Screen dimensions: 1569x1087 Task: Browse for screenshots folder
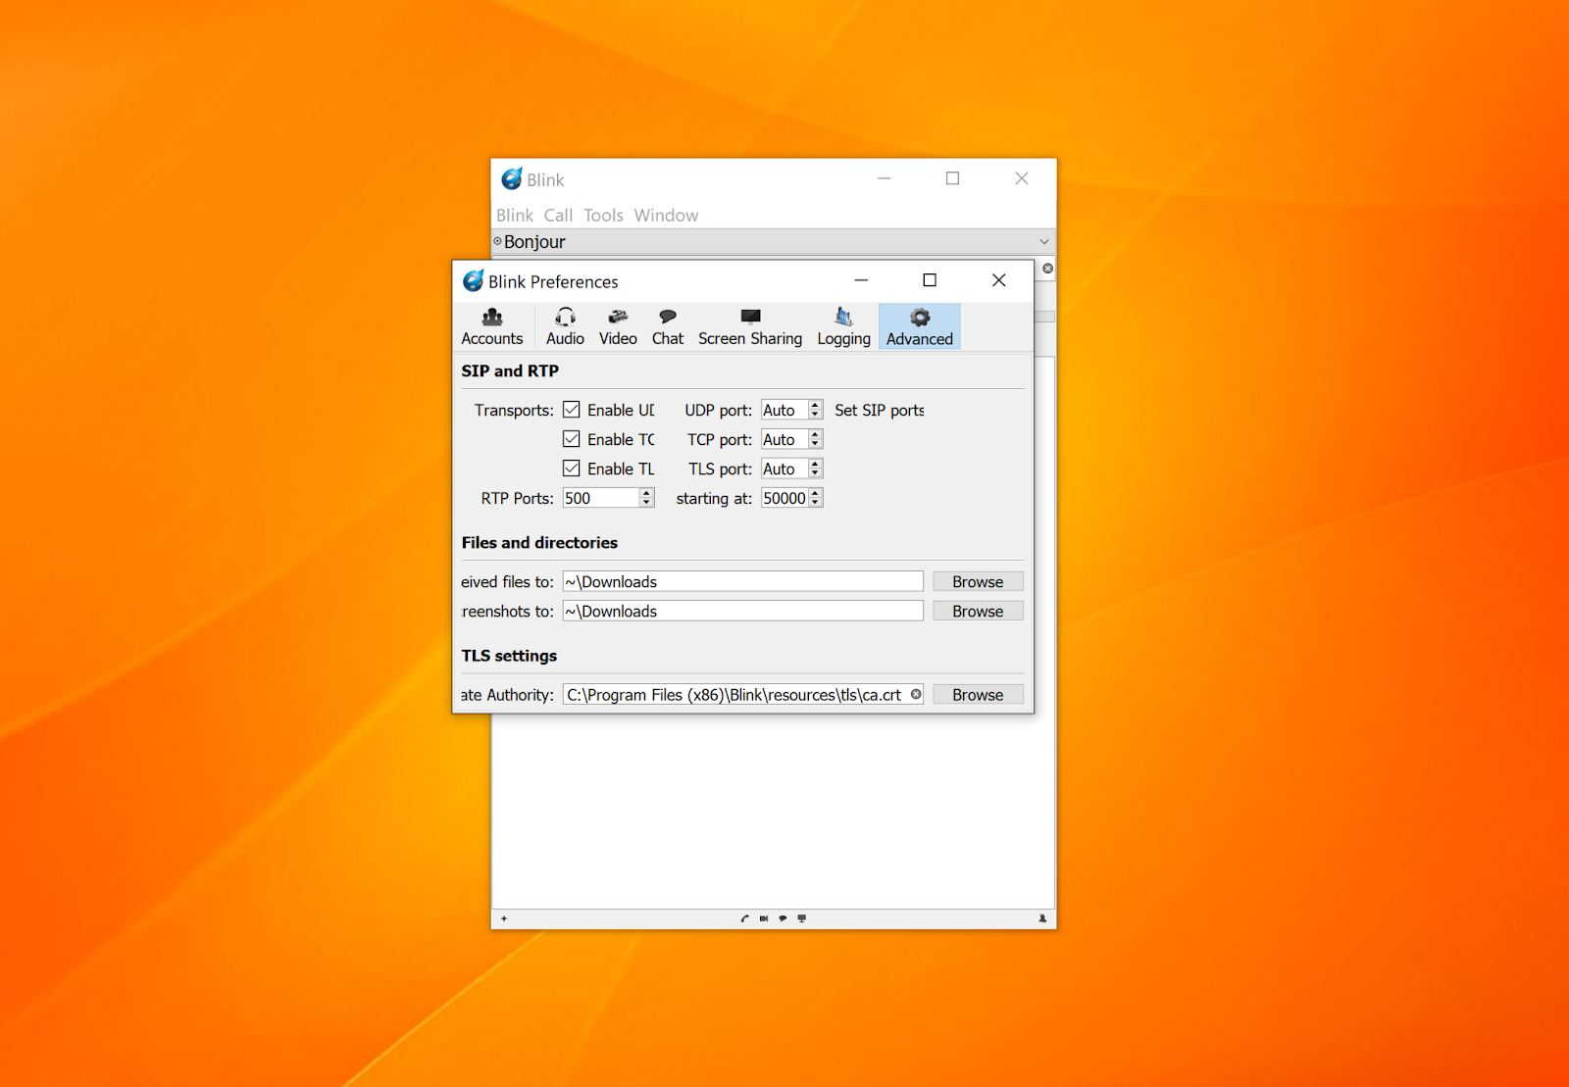pyautogui.click(x=978, y=611)
